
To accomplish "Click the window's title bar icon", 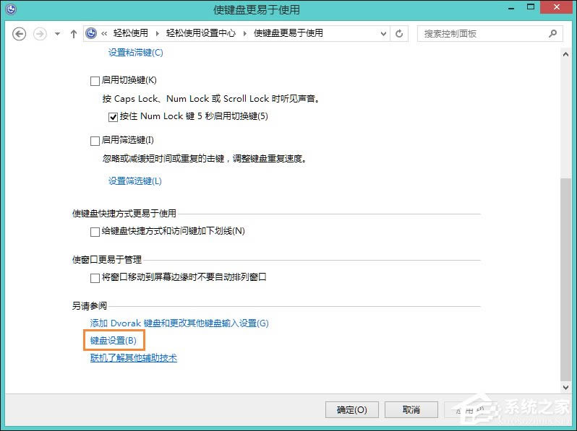I will [x=11, y=9].
